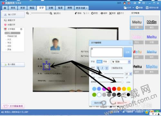Select the highlighted first template category
This screenshot has width=161, height=116.
pos(12,33)
